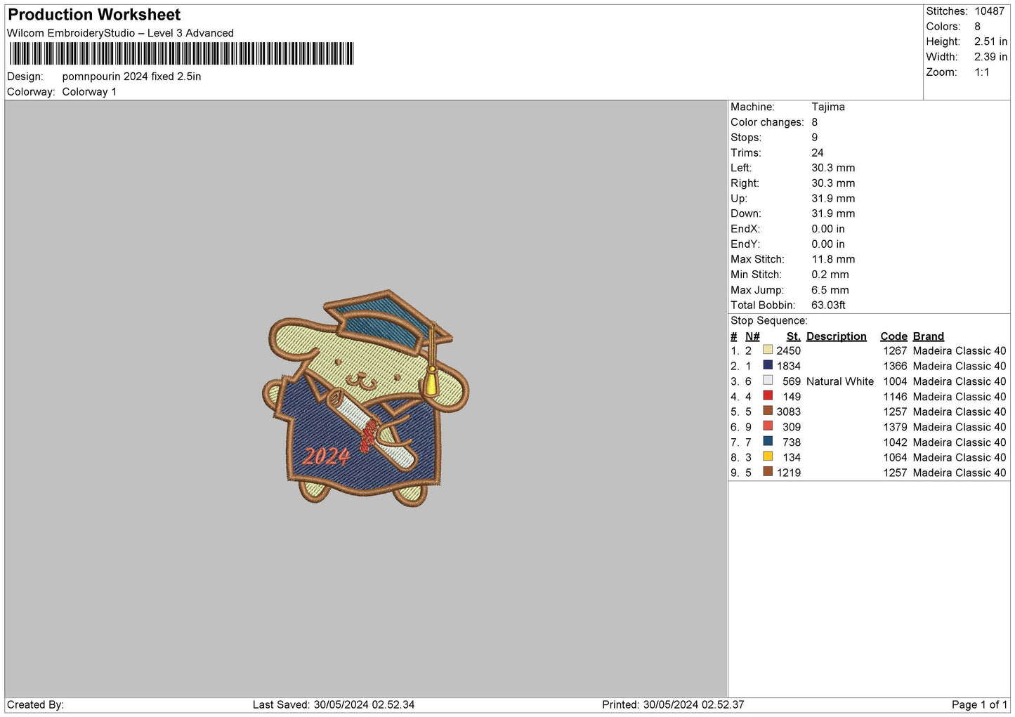
Task: Click the Total Bobbin value '63.03ft'
Action: click(829, 305)
